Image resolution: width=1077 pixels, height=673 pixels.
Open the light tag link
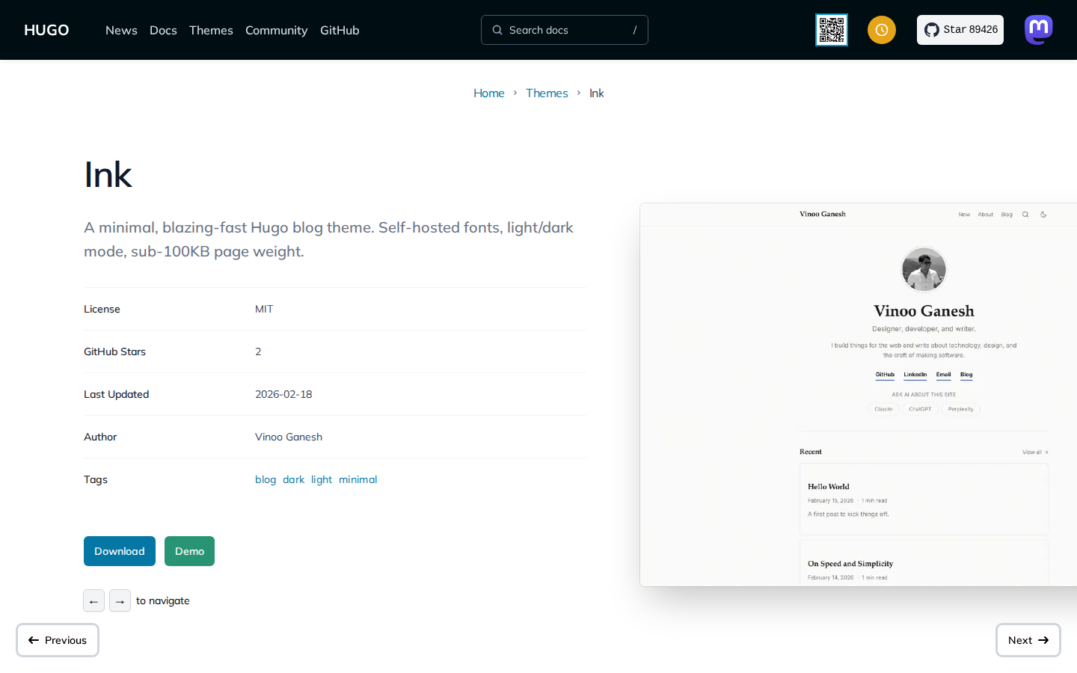[322, 479]
